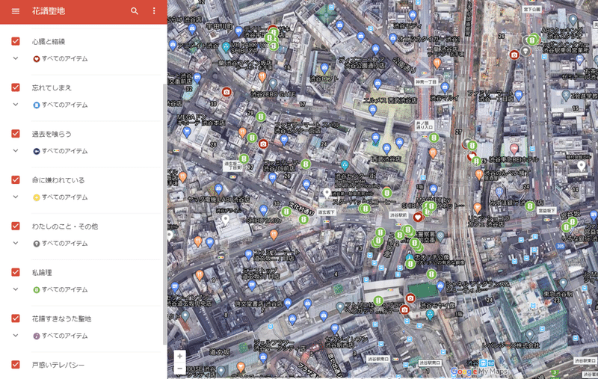Select camera marker beside green rooftop field
The image size is (598, 379).
click(x=410, y=298)
